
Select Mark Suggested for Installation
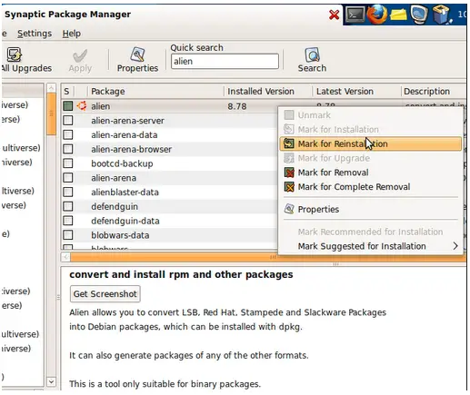pyautogui.click(x=370, y=246)
